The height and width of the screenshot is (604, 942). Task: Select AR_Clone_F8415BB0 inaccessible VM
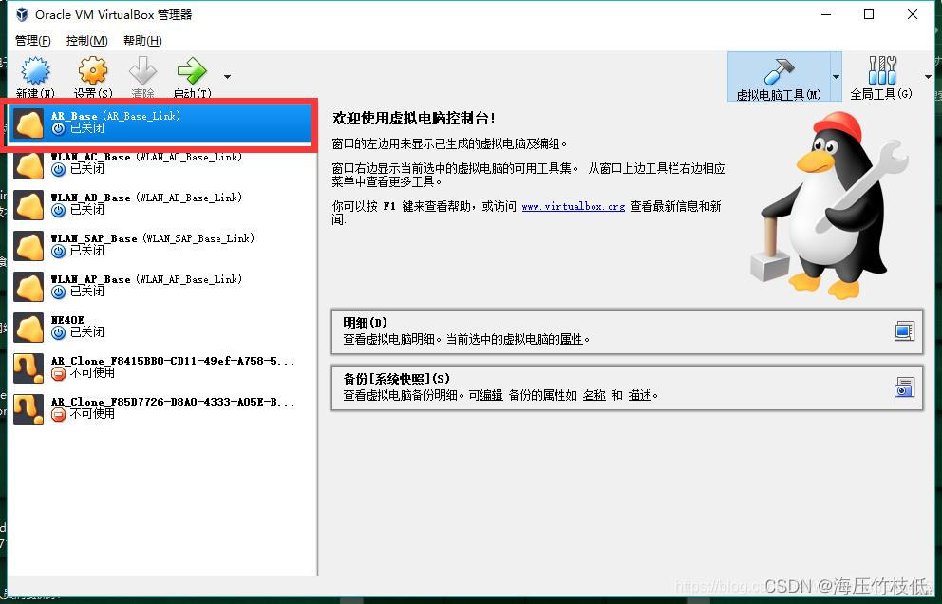161,368
